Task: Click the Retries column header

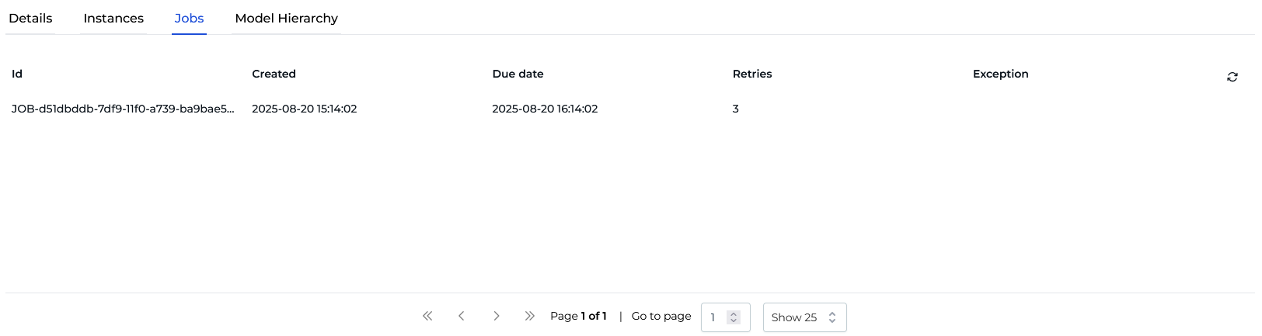Action: point(752,74)
